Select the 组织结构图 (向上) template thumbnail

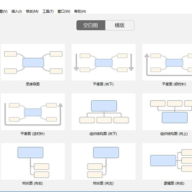[x=167, y=112]
